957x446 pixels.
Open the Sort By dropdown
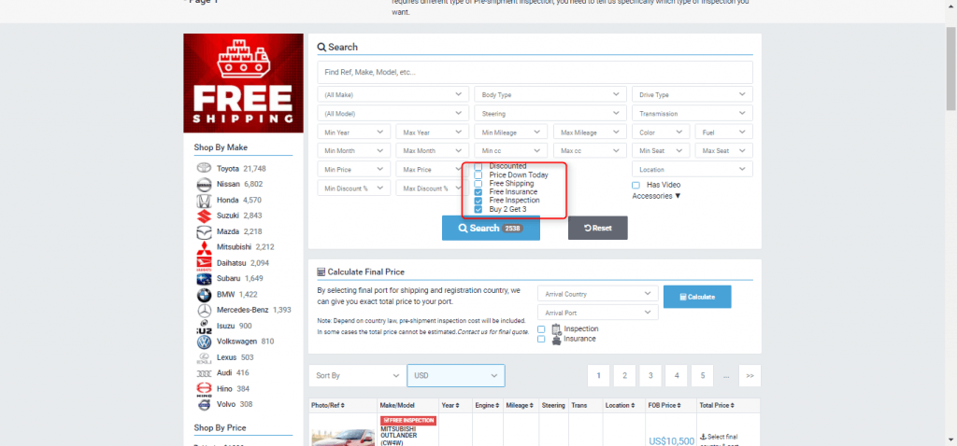pyautogui.click(x=357, y=375)
